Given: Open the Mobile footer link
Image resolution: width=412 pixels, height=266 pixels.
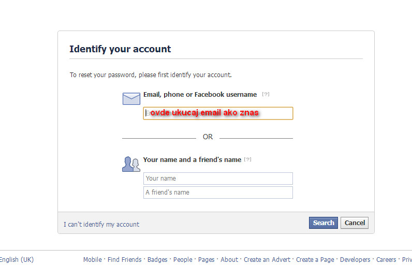Looking at the screenshot, I should 92,260.
